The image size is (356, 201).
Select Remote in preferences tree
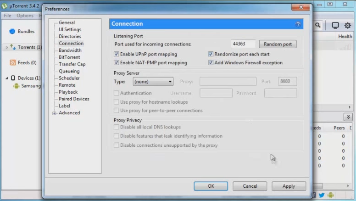pyautogui.click(x=67, y=85)
